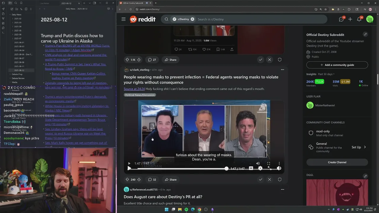Open the 2025-08-06 - Diet F... note
The image size is (379, 213).
[x=23, y=54]
